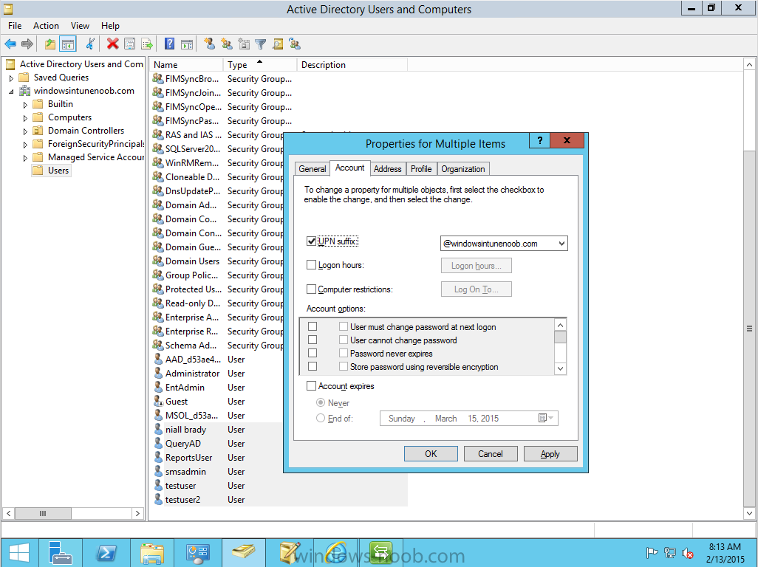Click the Cut scissors icon
Image resolution: width=758 pixels, height=567 pixels.
point(90,44)
